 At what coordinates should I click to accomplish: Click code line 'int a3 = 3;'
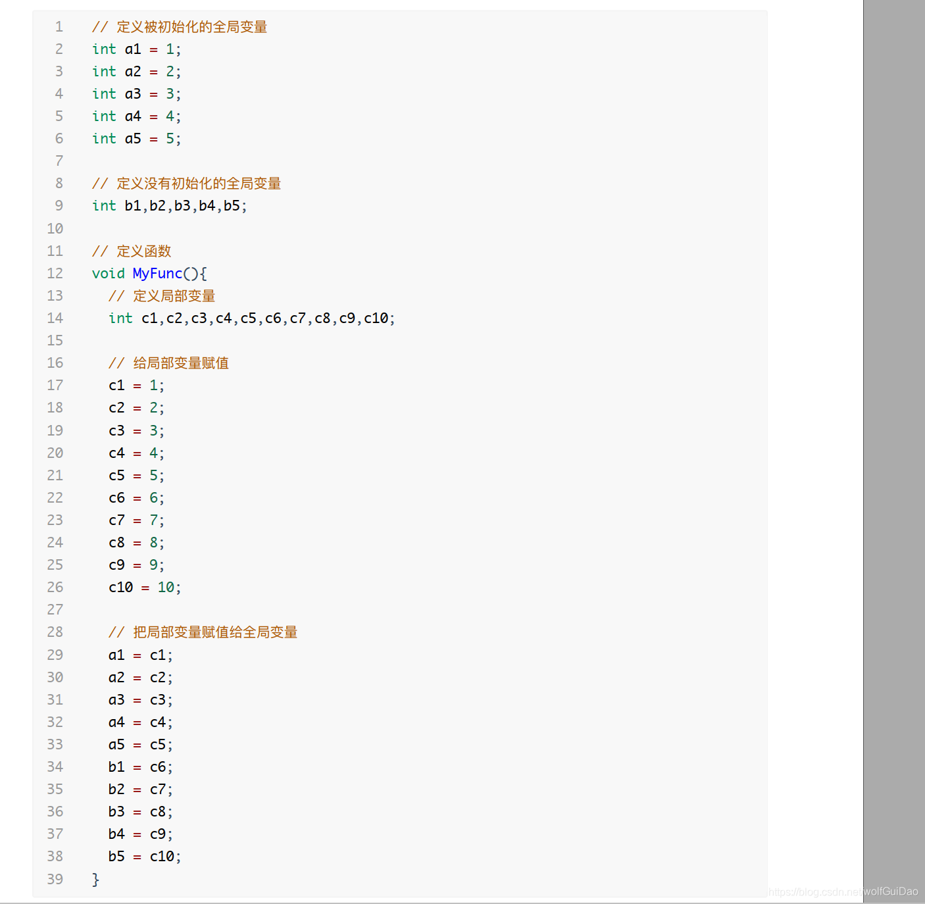point(137,94)
